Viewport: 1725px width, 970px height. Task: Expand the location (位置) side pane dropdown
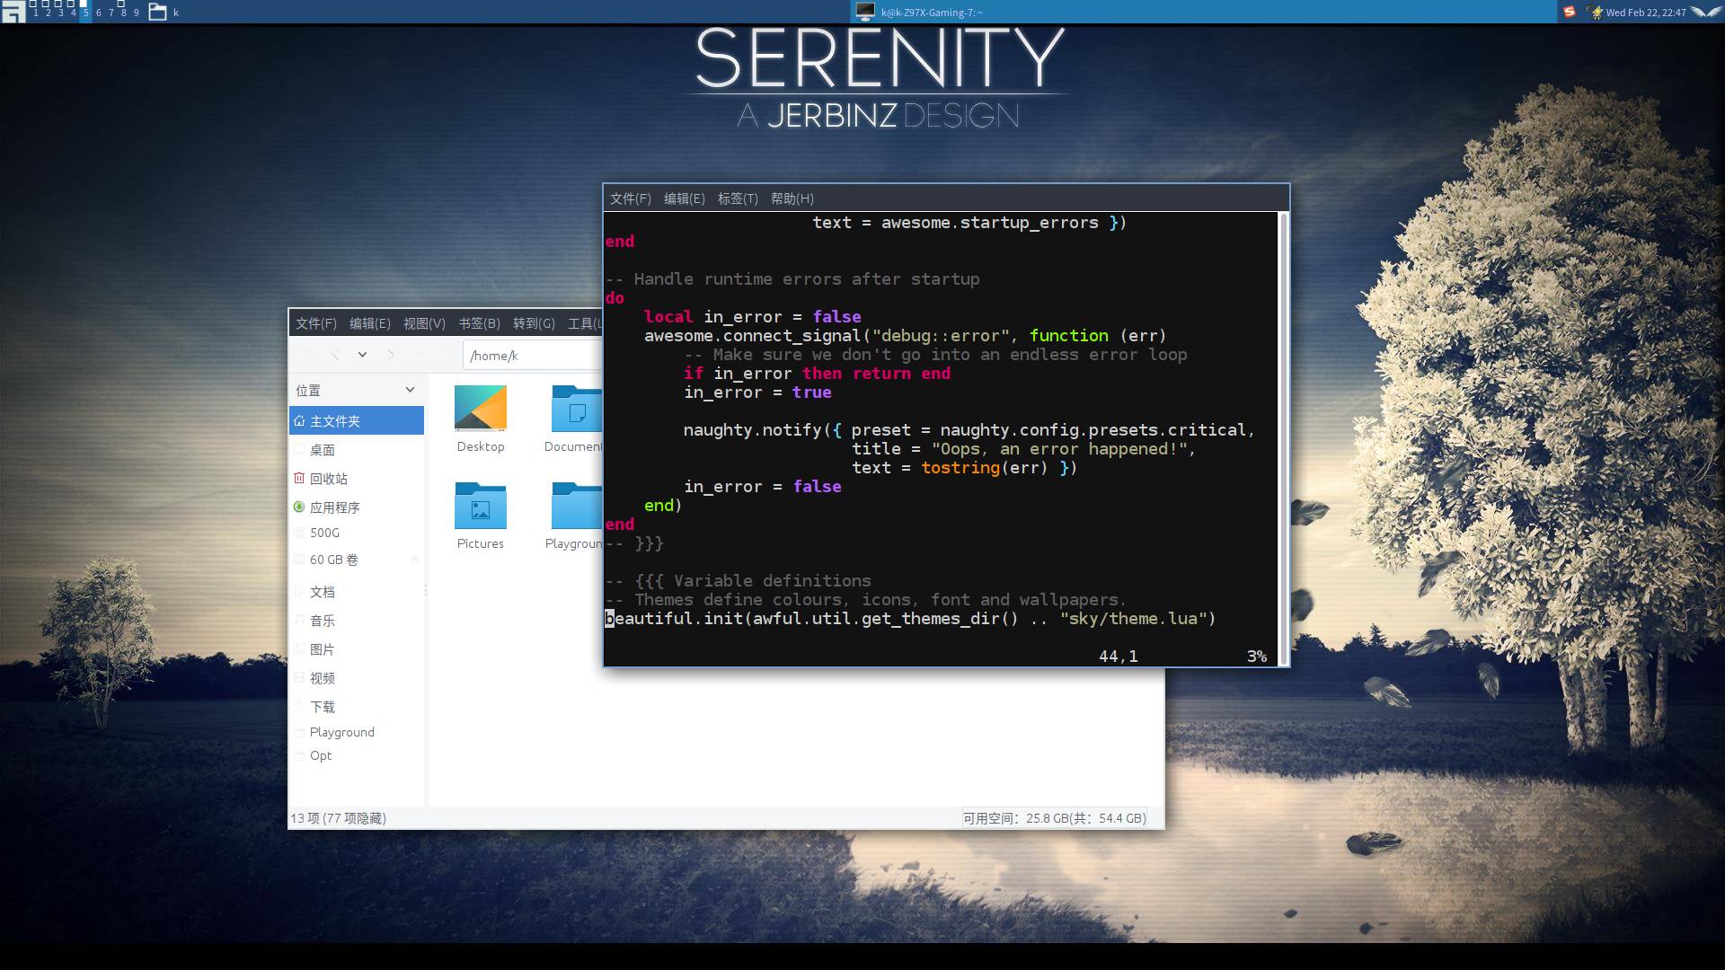410,390
